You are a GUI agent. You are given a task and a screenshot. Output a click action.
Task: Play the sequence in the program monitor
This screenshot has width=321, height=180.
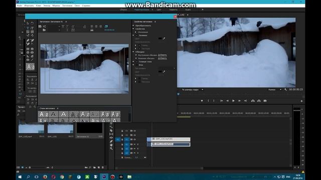[x=233, y=101]
